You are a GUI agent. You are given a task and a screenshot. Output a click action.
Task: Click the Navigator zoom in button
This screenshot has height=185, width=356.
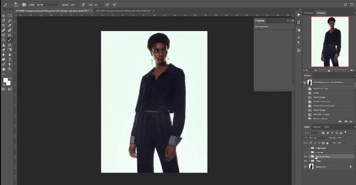pyautogui.click(x=352, y=70)
